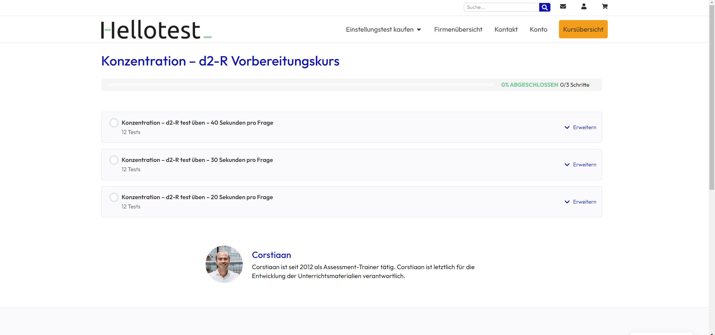Go to the Kontakt page
Screen dimensions: 715x335
click(506, 29)
